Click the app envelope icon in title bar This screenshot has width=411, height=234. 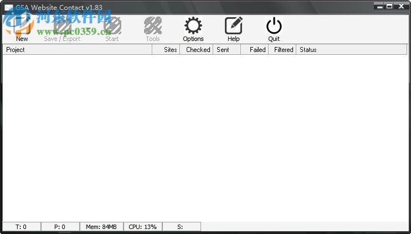tap(9, 7)
